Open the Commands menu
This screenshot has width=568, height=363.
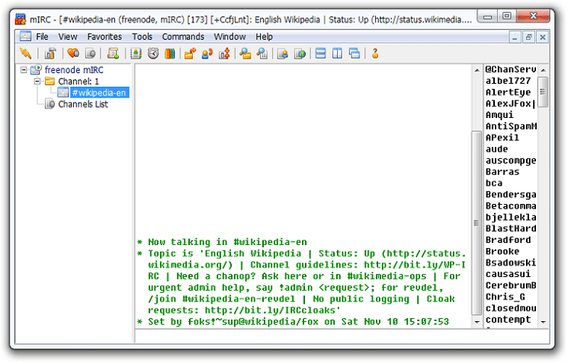point(183,37)
